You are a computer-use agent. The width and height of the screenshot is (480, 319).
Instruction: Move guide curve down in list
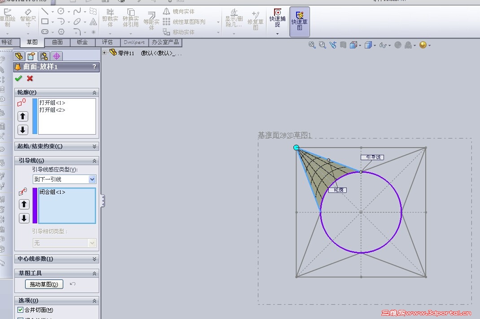pos(24,218)
